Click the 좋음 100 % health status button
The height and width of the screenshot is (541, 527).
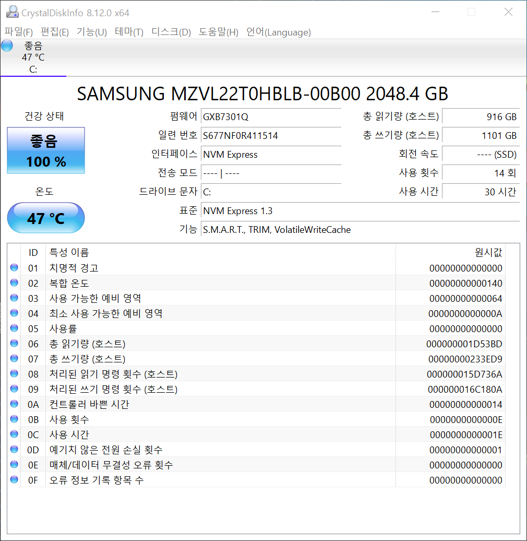click(x=46, y=150)
